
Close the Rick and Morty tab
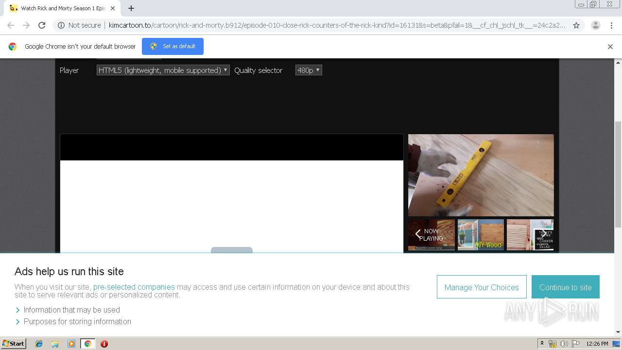(x=112, y=8)
